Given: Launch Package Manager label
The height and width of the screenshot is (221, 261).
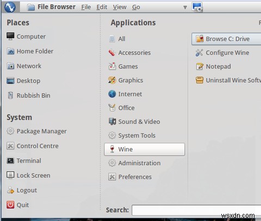Looking at the screenshot, I should coord(42,131).
